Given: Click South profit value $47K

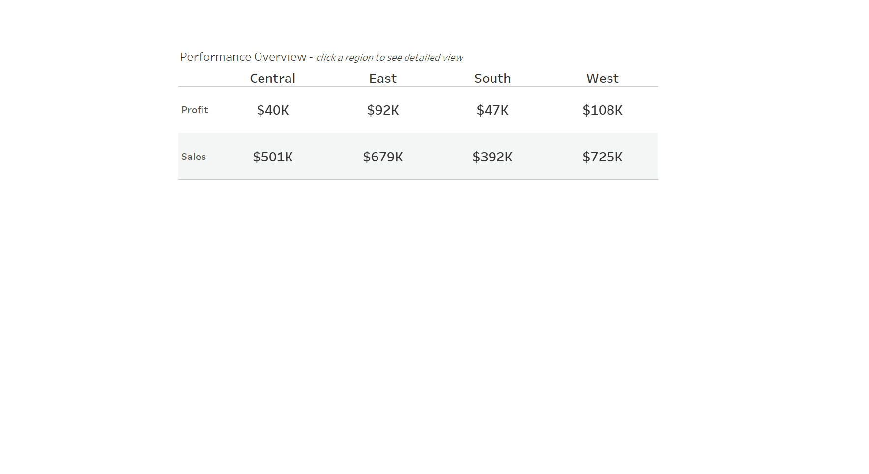Looking at the screenshot, I should [492, 110].
